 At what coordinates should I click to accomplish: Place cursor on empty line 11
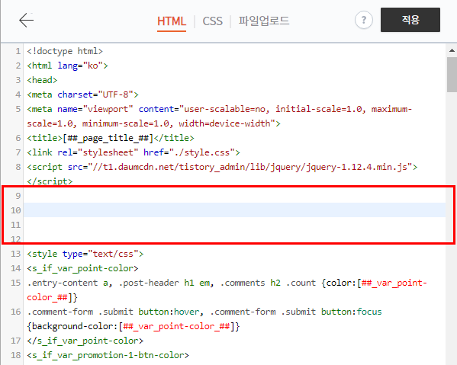235,225
